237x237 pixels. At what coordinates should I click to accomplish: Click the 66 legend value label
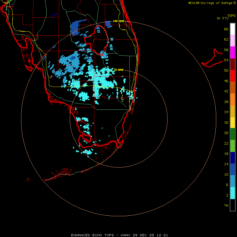[x=226, y=29]
